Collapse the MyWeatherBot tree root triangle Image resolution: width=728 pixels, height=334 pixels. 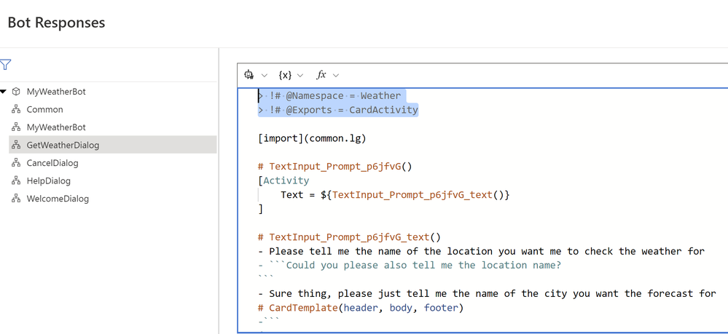pos(3,92)
